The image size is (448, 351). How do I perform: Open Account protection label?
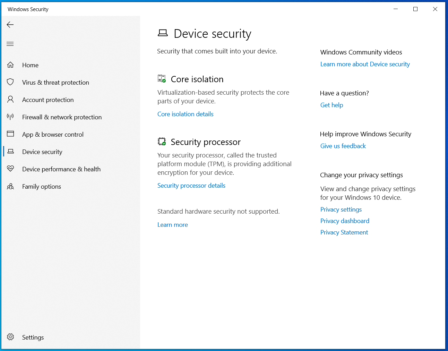tap(48, 100)
